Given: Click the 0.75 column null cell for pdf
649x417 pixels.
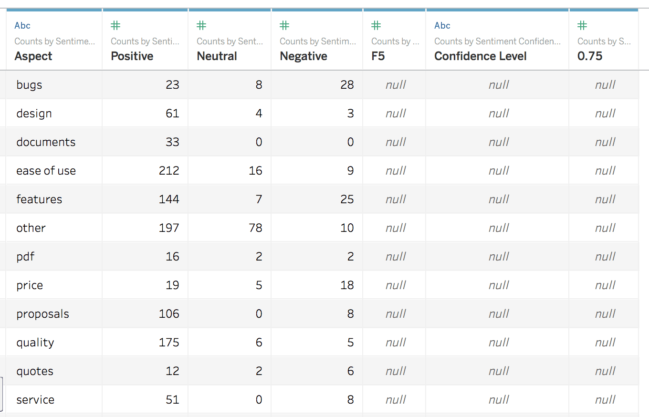Looking at the screenshot, I should (x=604, y=257).
